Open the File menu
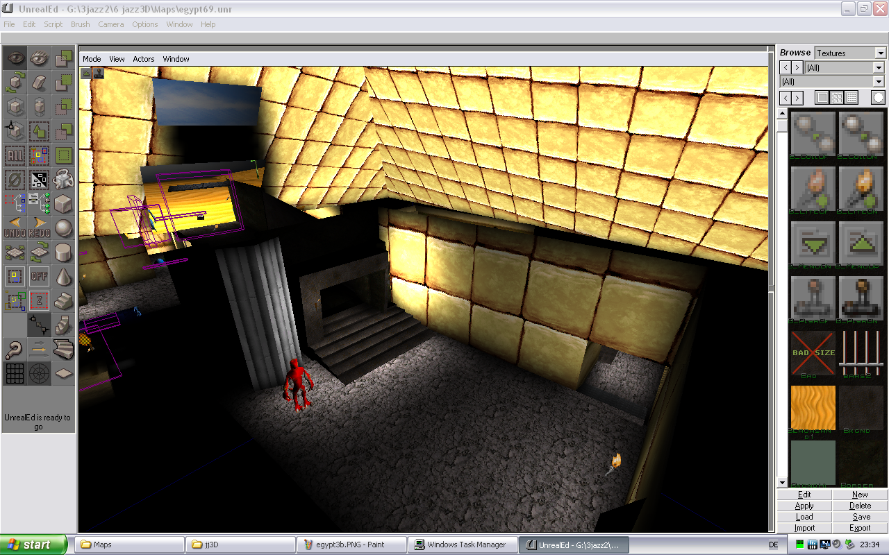 pyautogui.click(x=9, y=24)
